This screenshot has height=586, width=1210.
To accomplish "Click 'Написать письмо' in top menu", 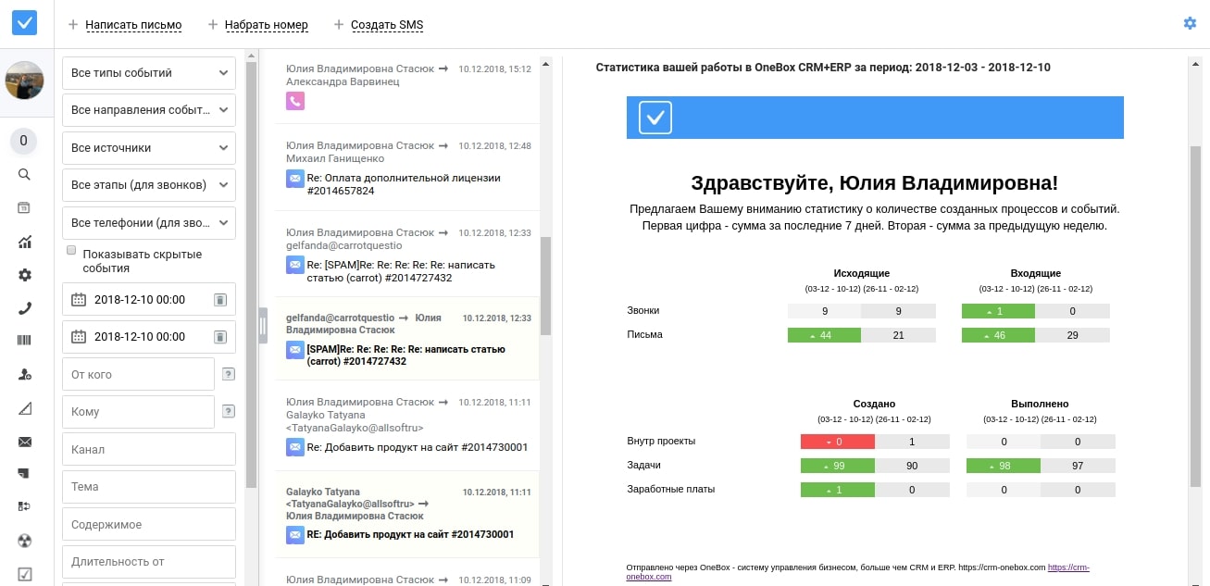I will (x=133, y=25).
